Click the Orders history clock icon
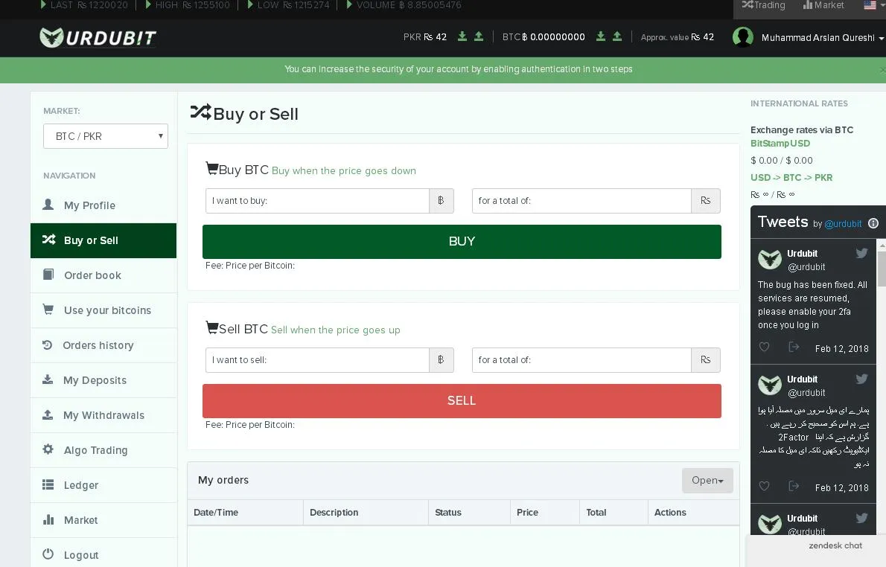Screen dimensions: 886x567 (x=48, y=345)
